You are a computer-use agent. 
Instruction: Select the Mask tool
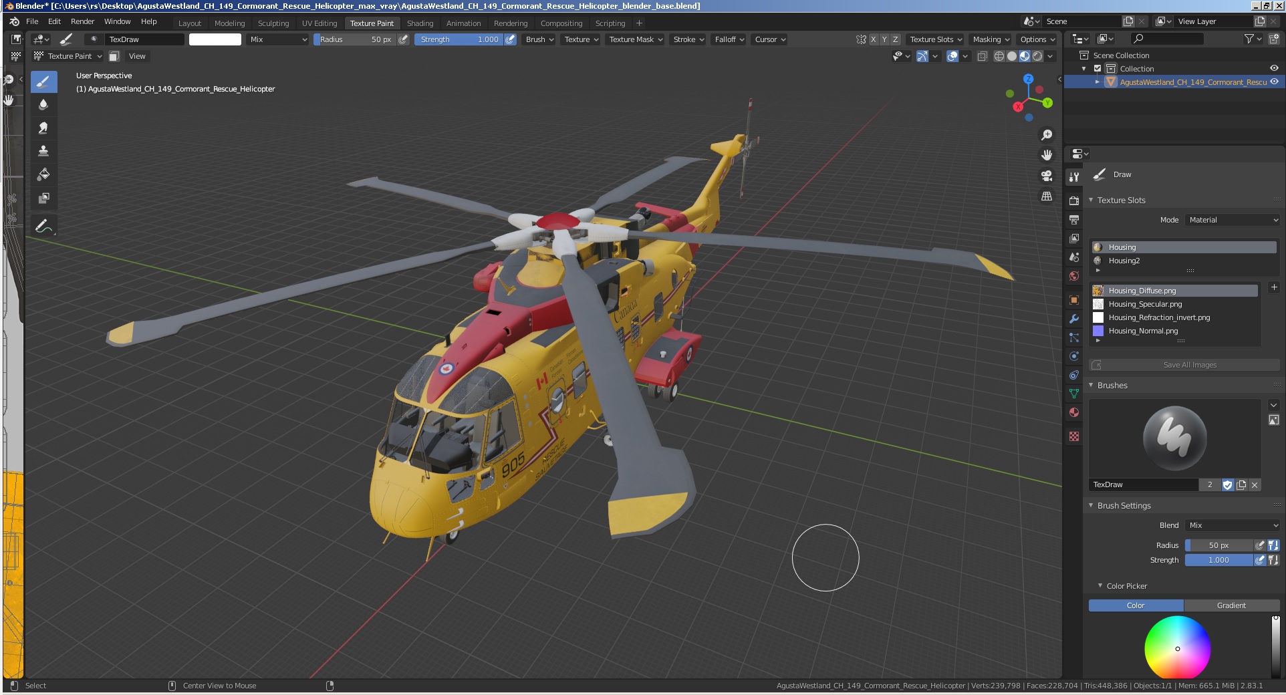point(43,198)
